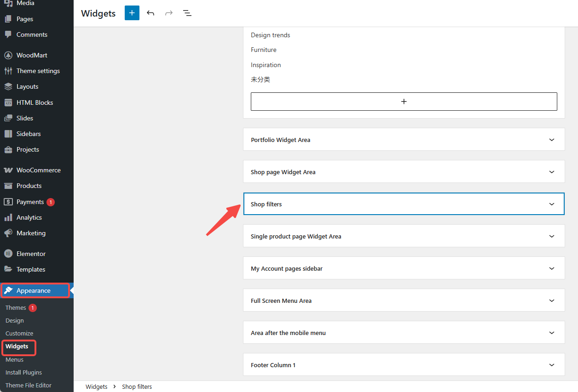
Task: Click the Design trends category link
Action: pyautogui.click(x=271, y=35)
